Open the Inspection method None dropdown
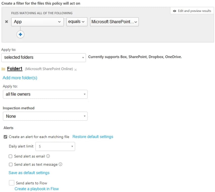The image size is (215, 192). click(x=45, y=116)
